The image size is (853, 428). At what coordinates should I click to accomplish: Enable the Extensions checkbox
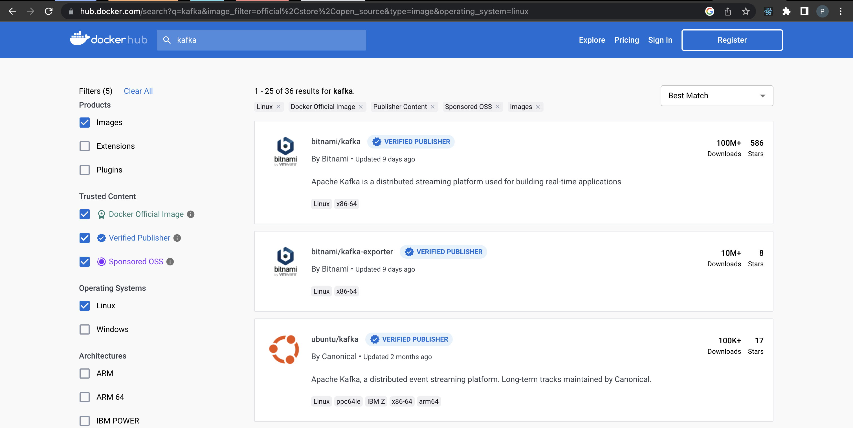(x=85, y=146)
